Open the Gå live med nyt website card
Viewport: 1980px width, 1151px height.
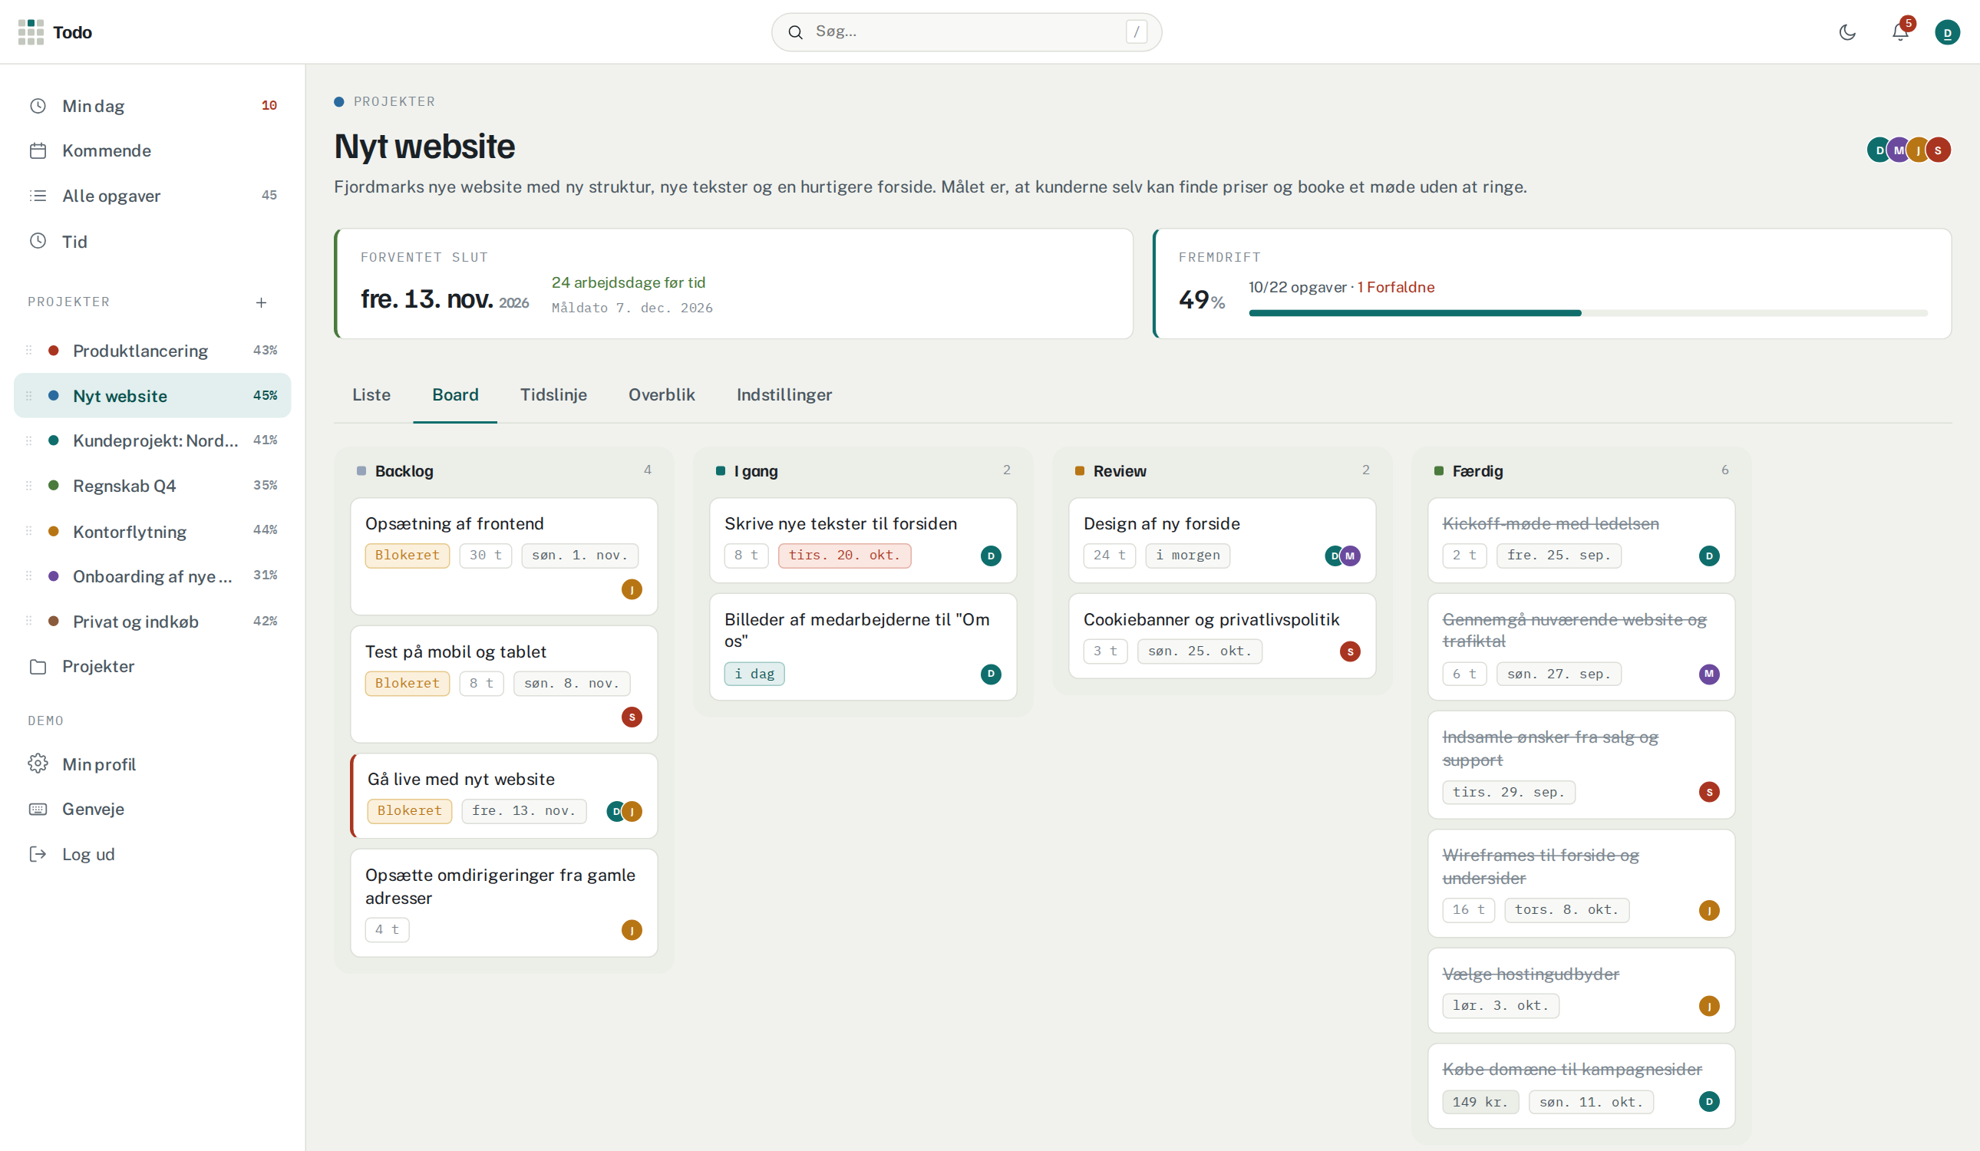point(503,795)
